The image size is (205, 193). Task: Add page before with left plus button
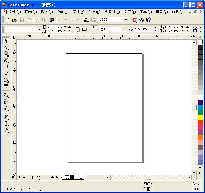pyautogui.click(x=24, y=177)
